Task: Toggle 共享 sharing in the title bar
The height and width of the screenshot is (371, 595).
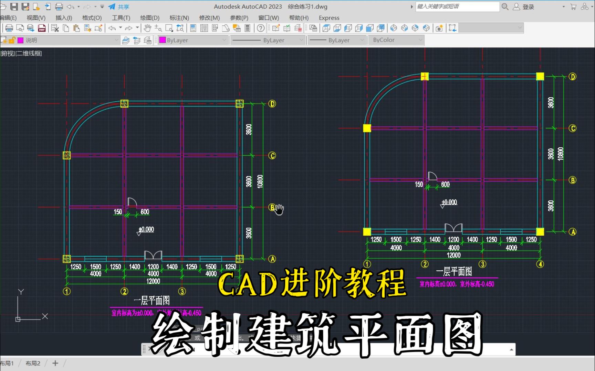Action: [x=119, y=6]
